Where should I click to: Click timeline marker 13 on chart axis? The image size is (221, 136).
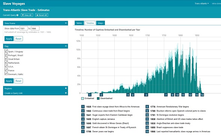tap(197, 95)
